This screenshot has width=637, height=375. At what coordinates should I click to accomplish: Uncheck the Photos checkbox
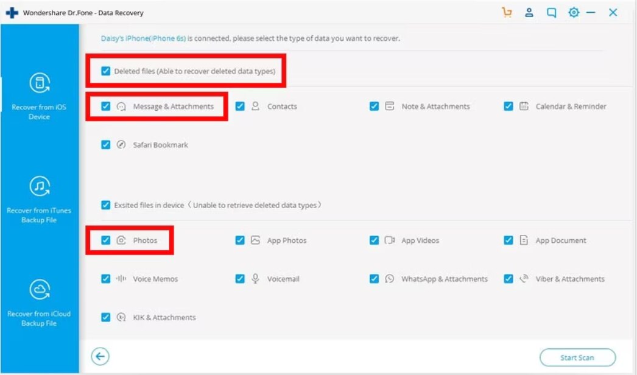[105, 240]
